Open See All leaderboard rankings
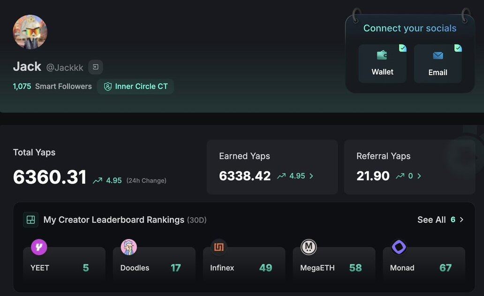This screenshot has height=296, width=484. [440, 220]
